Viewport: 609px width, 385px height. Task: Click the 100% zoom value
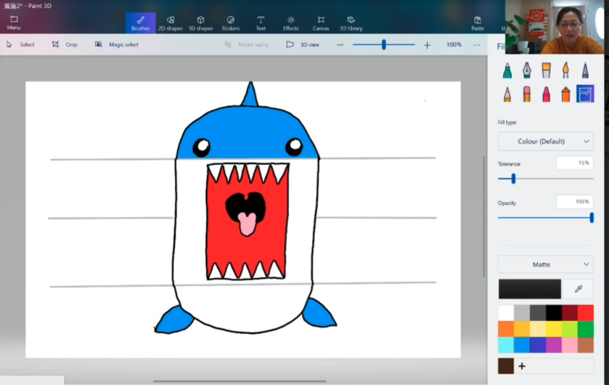click(x=453, y=45)
